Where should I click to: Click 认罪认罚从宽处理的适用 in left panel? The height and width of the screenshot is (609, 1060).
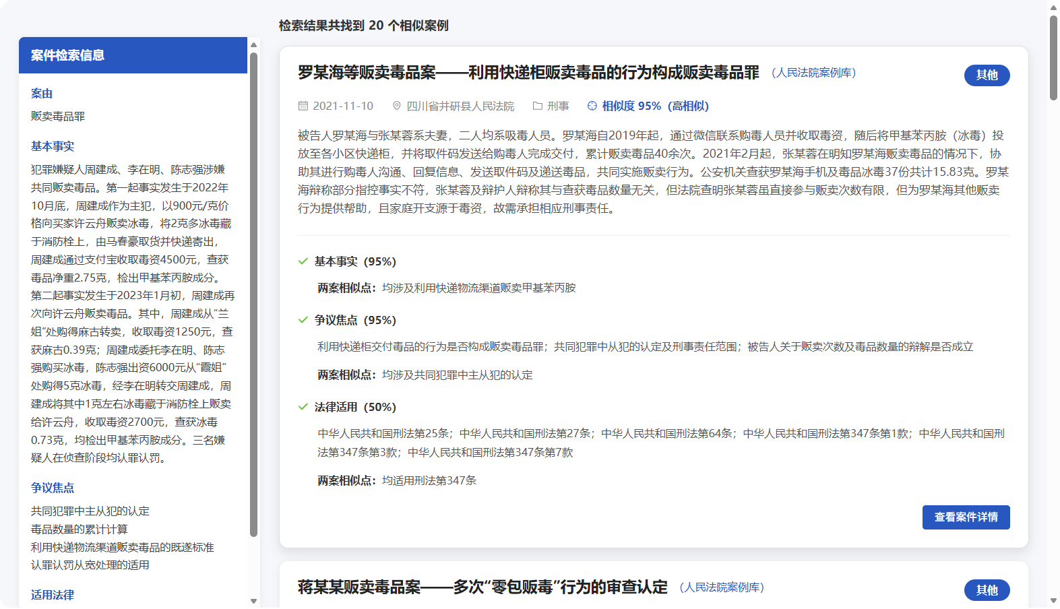[90, 565]
